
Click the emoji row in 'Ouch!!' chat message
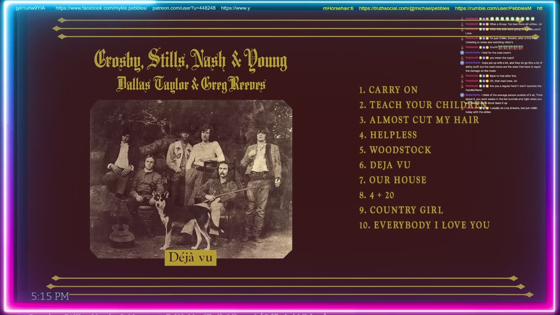coord(511,47)
